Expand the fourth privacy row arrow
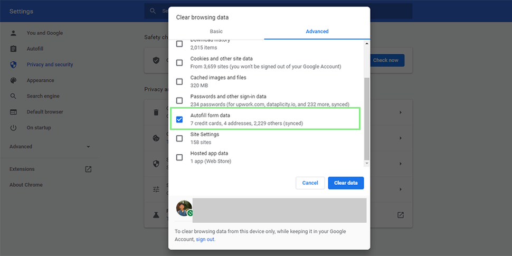 tap(400, 189)
